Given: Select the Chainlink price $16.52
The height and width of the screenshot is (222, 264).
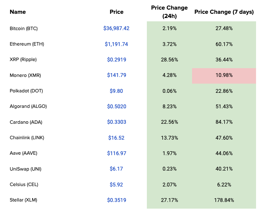Looking at the screenshot, I should coord(116,138).
